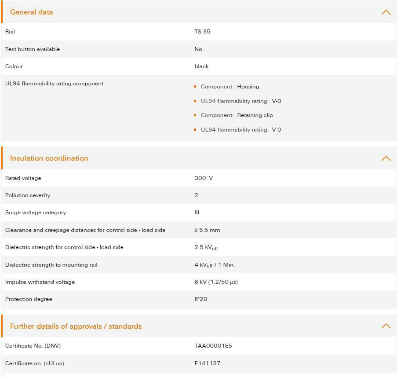Select the 6 kV (1.2/50 µs) value

[216, 282]
